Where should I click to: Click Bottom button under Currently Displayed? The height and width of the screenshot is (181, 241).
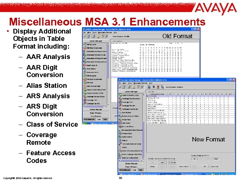coord(216,159)
